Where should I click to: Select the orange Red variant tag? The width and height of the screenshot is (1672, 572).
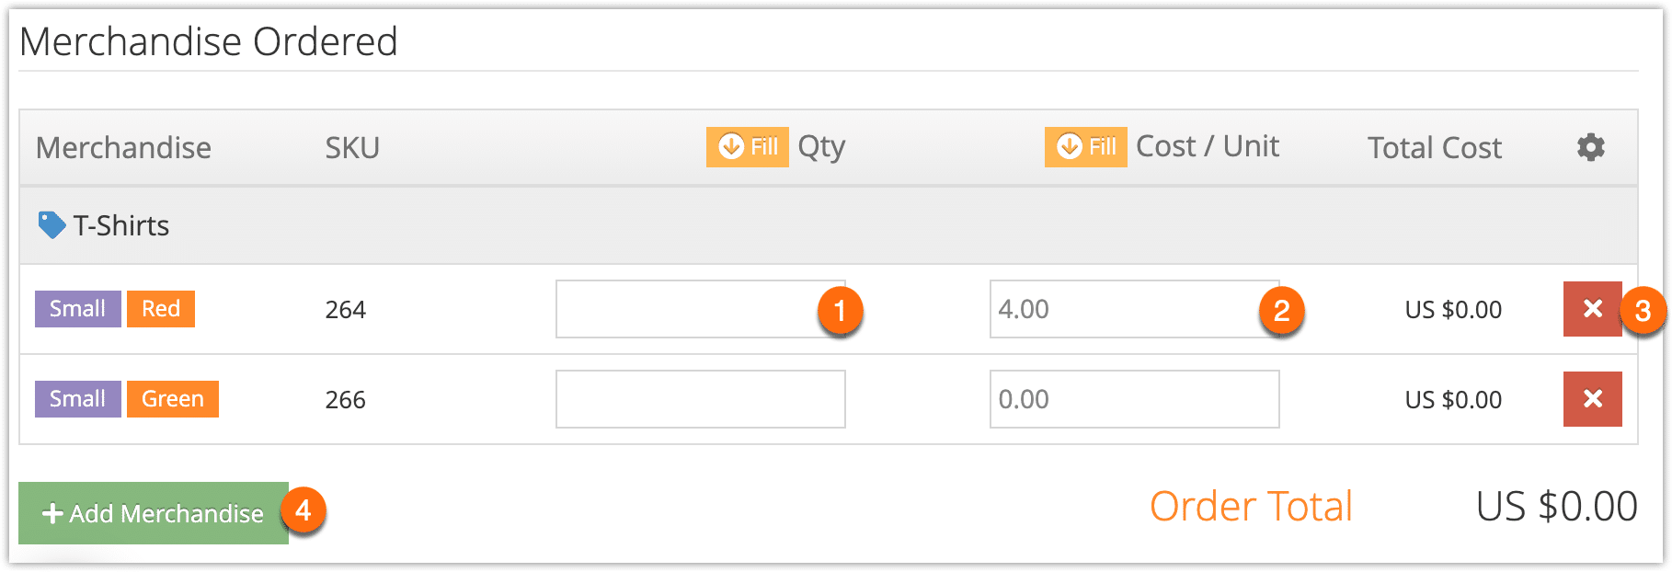[x=161, y=309]
